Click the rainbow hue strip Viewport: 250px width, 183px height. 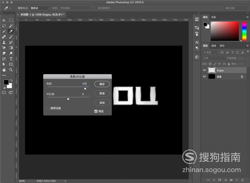pyautogui.click(x=244, y=31)
